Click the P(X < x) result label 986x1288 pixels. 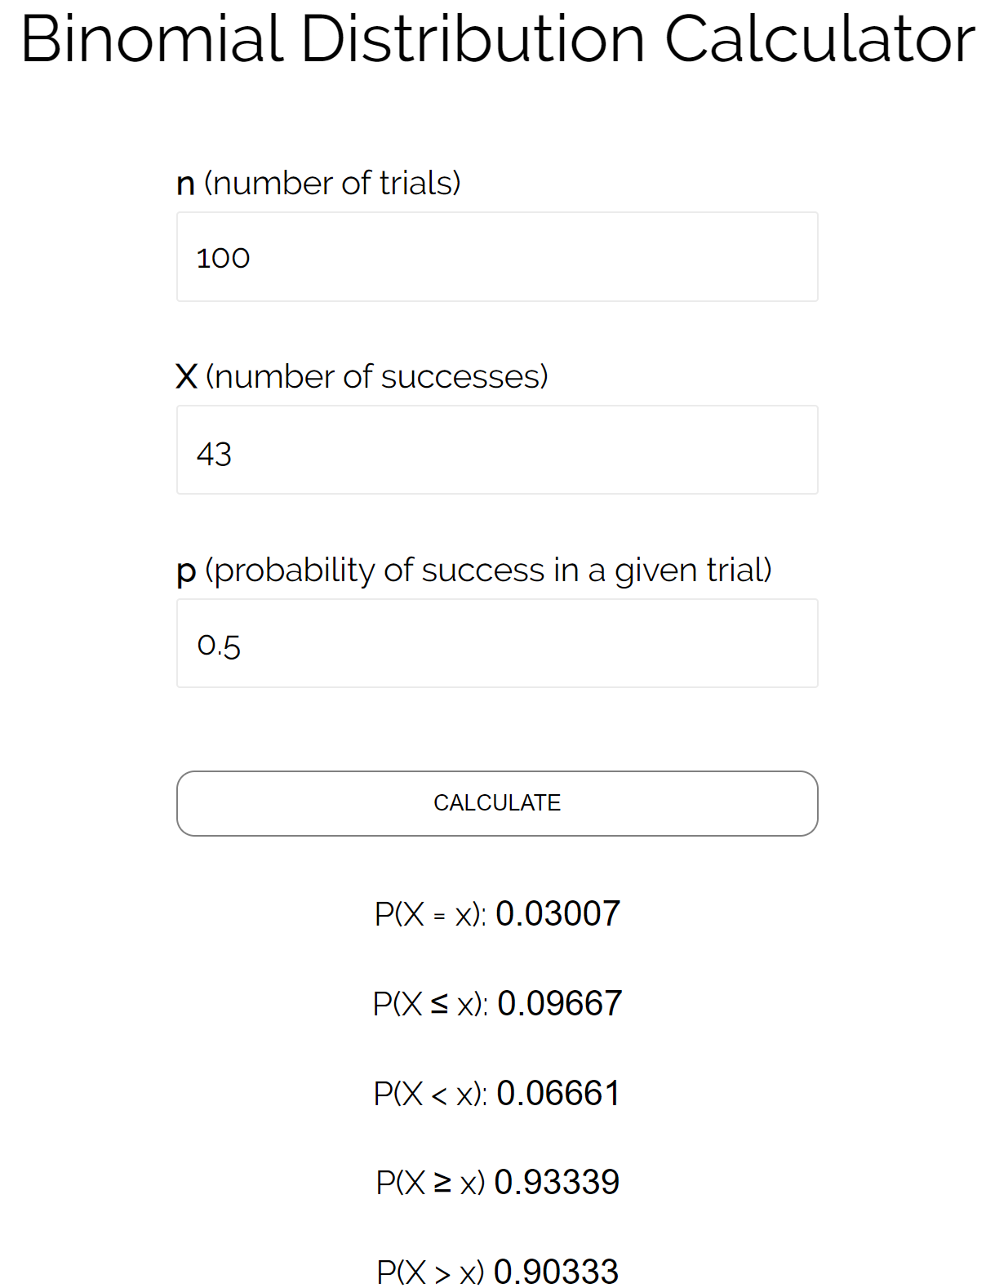click(430, 1094)
